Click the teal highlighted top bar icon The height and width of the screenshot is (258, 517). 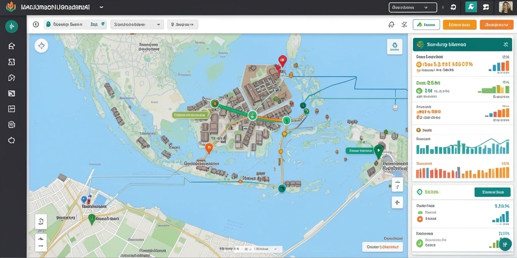click(x=471, y=7)
